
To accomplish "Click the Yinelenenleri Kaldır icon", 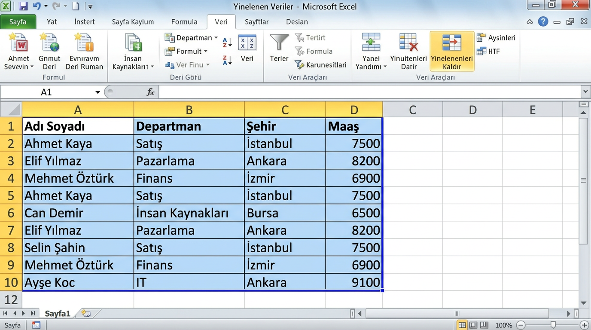I will tap(452, 44).
